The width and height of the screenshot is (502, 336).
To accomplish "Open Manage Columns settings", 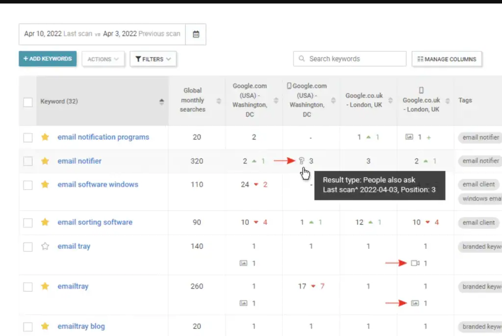I will (447, 59).
